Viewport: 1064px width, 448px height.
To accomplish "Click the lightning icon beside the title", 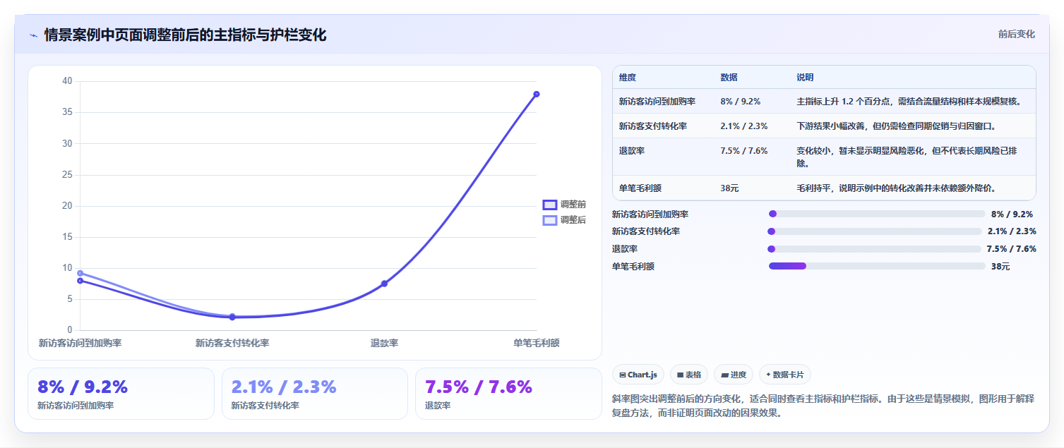I will pyautogui.click(x=33, y=35).
